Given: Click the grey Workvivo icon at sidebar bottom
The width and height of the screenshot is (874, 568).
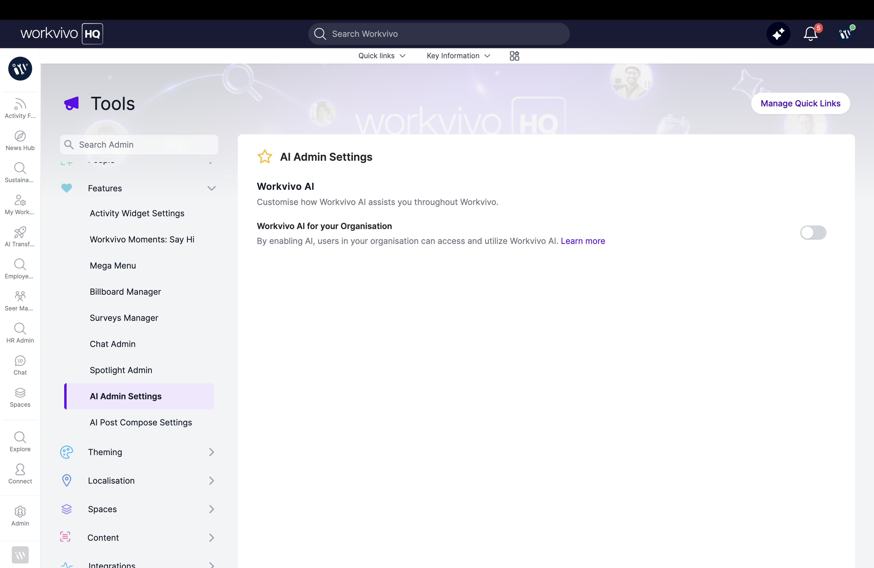Looking at the screenshot, I should (x=20, y=555).
